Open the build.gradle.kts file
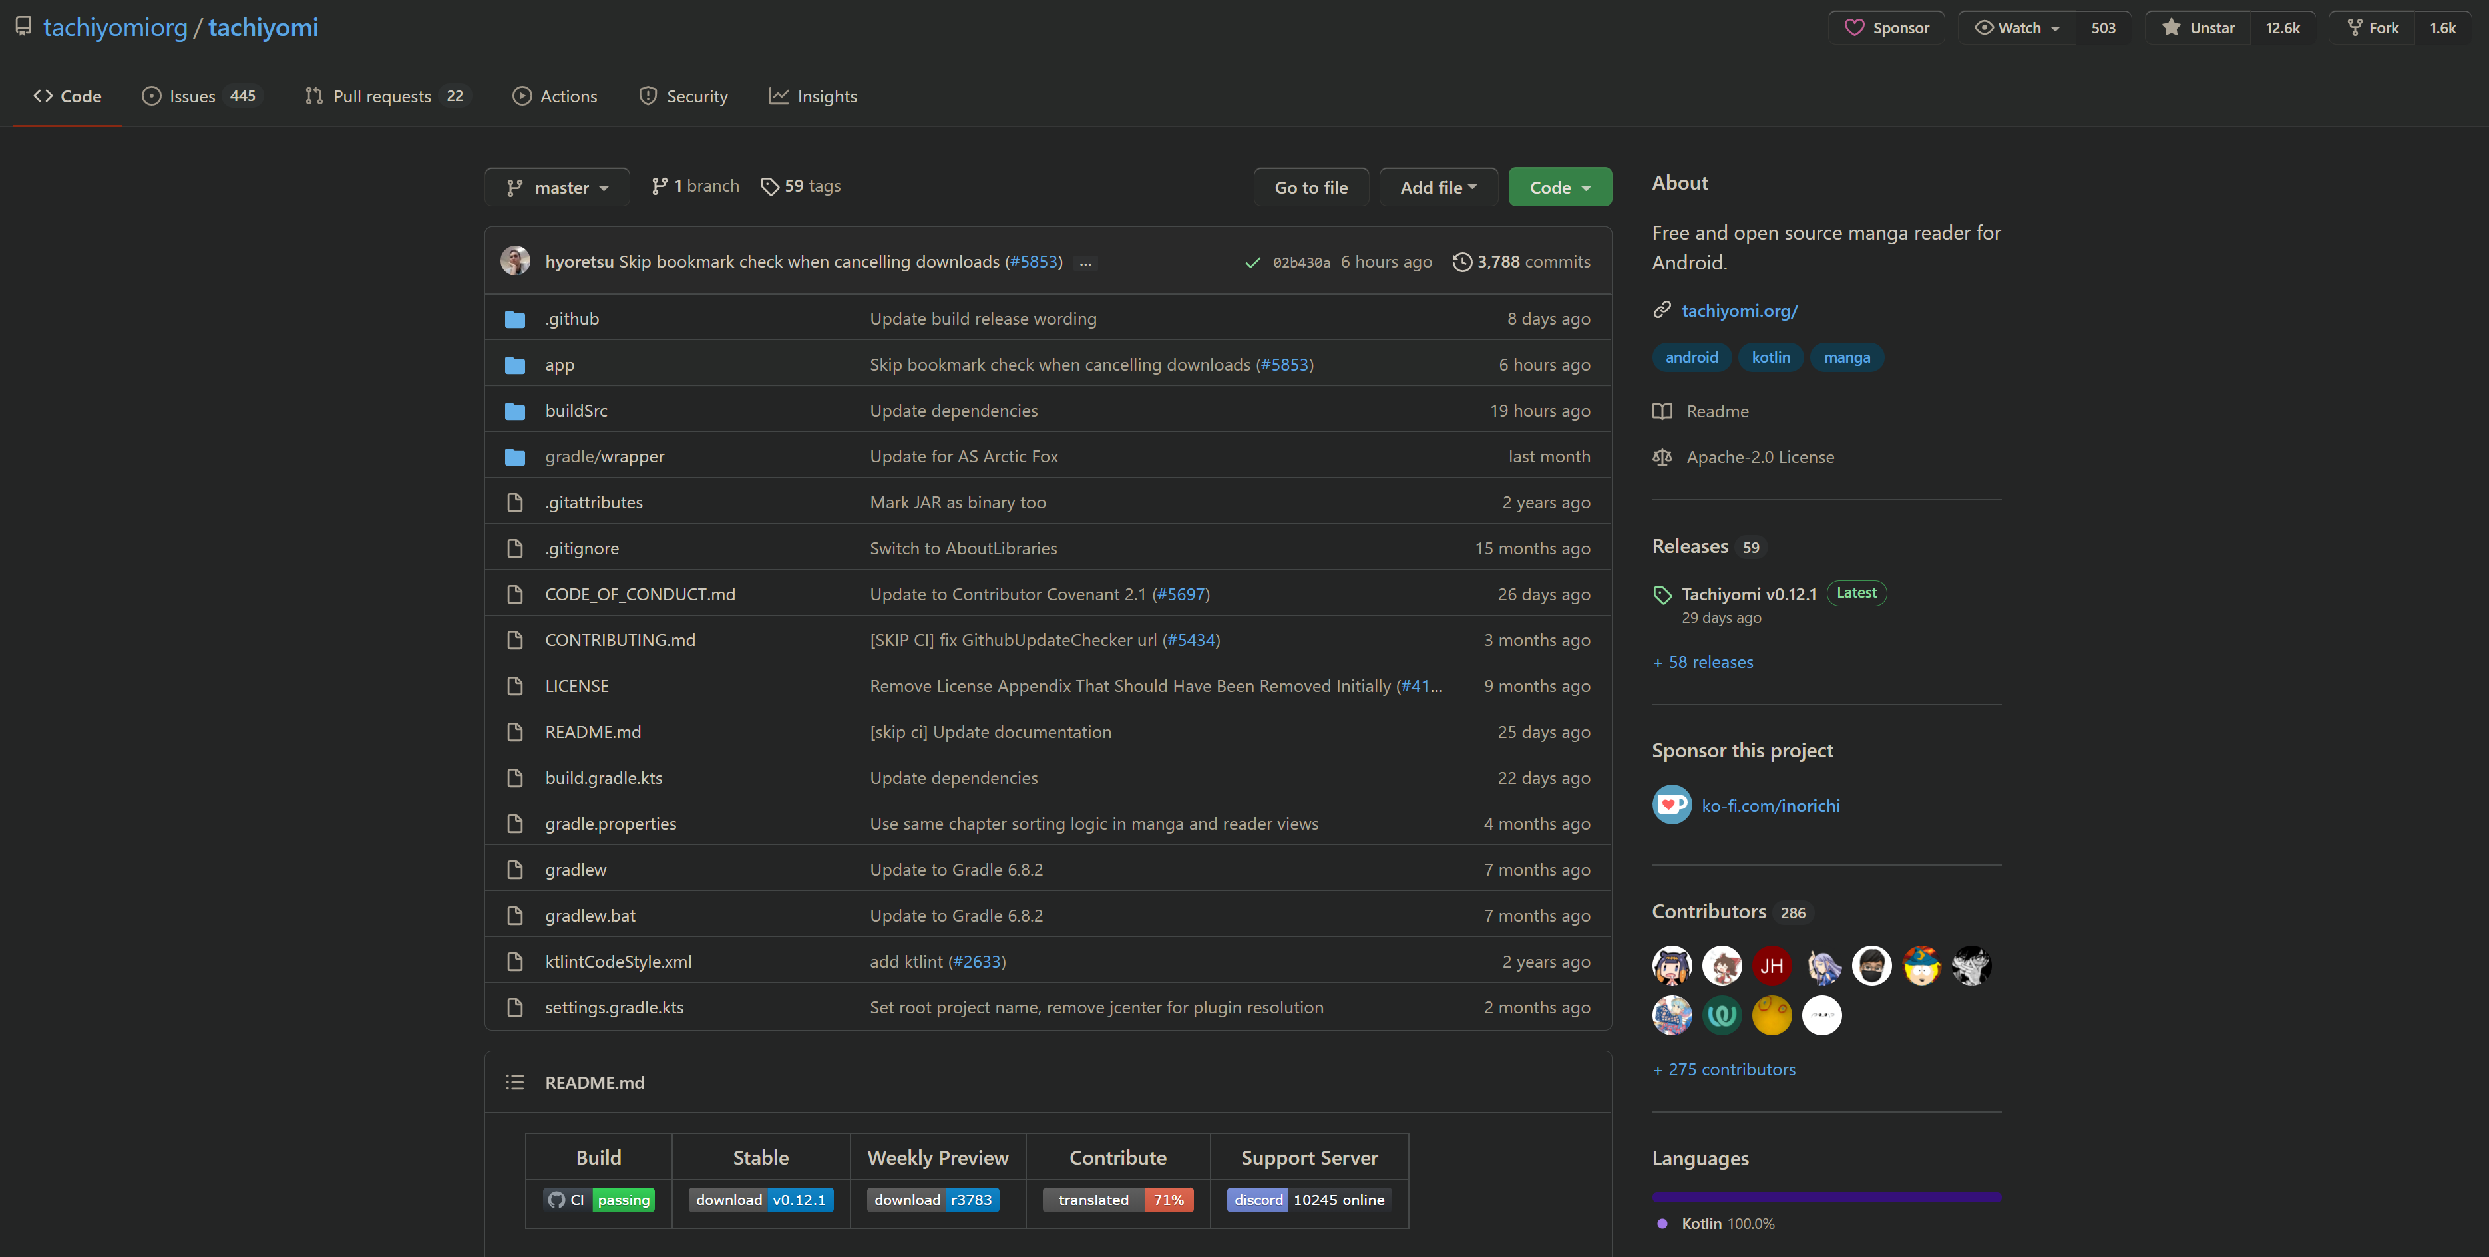This screenshot has height=1257, width=2489. [604, 778]
